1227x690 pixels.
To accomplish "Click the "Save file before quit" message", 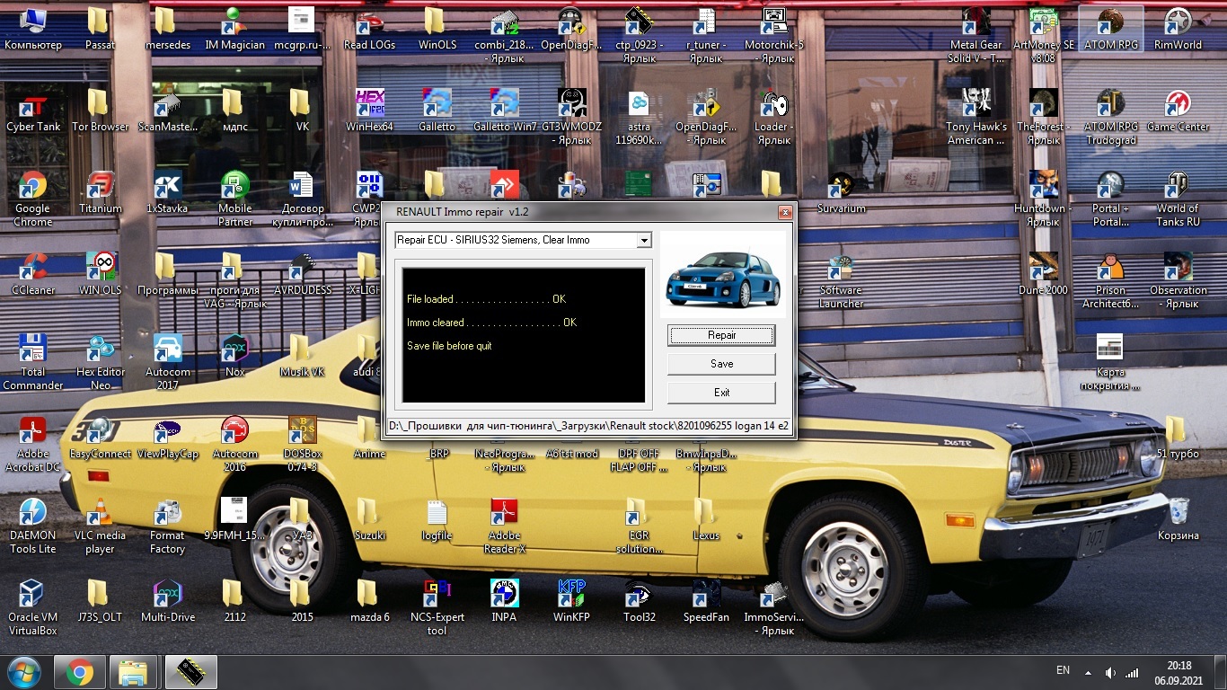I will point(449,346).
